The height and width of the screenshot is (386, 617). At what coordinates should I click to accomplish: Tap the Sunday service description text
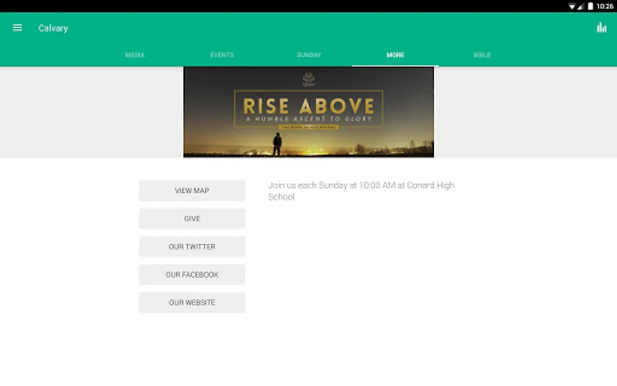click(x=361, y=191)
